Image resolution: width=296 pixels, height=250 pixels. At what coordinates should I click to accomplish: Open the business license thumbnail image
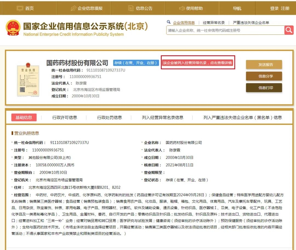click(28, 80)
